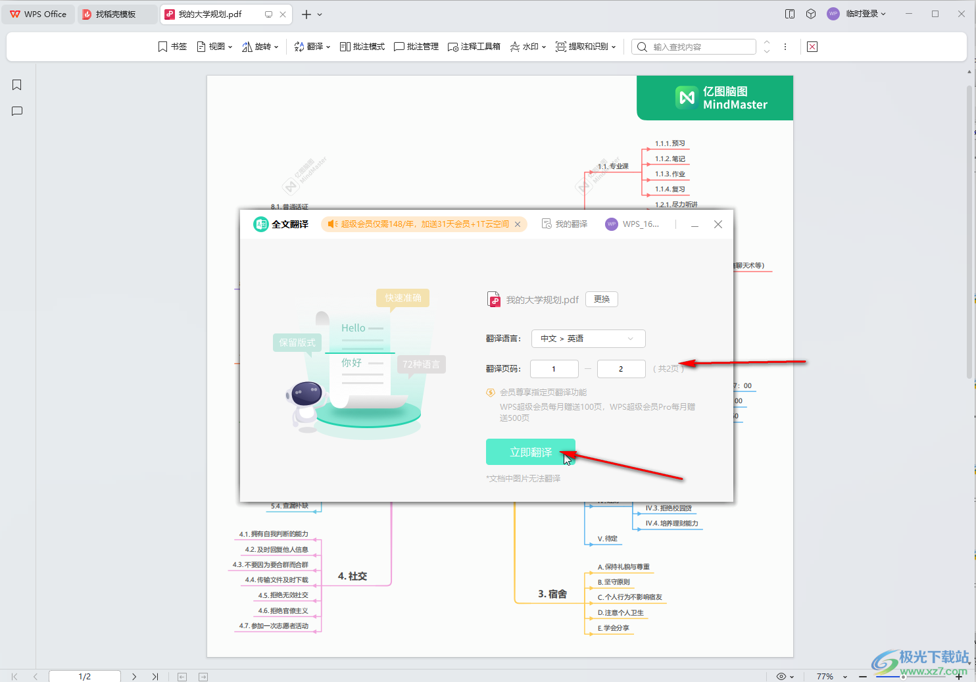Expand the new tab dropdown arrow
Viewport: 976px width, 682px height.
click(320, 14)
